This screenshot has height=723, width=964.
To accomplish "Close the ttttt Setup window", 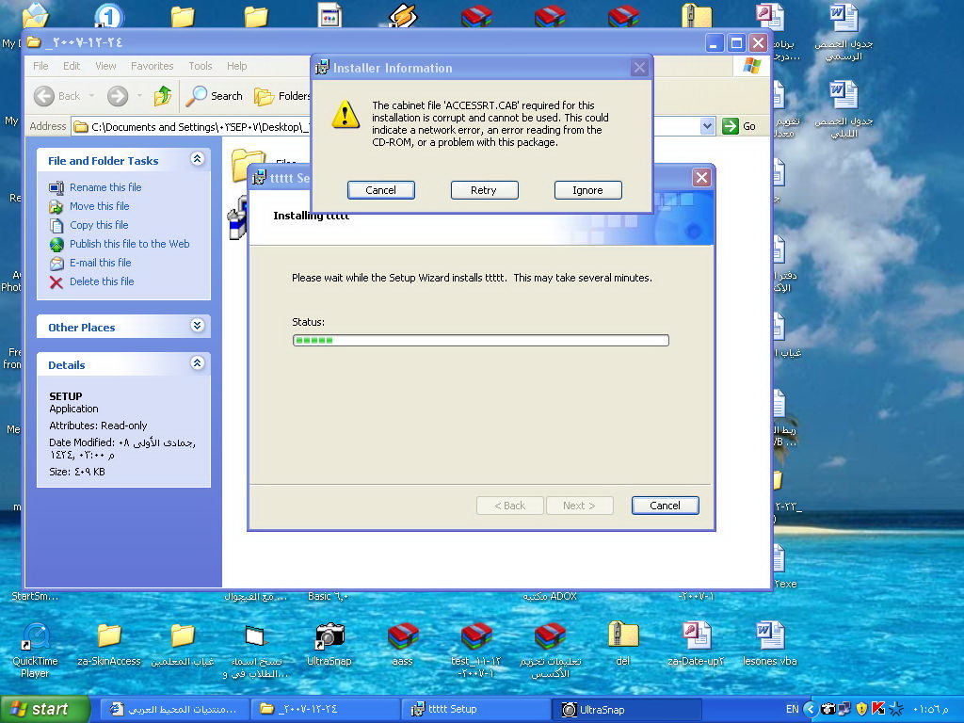I will click(701, 178).
